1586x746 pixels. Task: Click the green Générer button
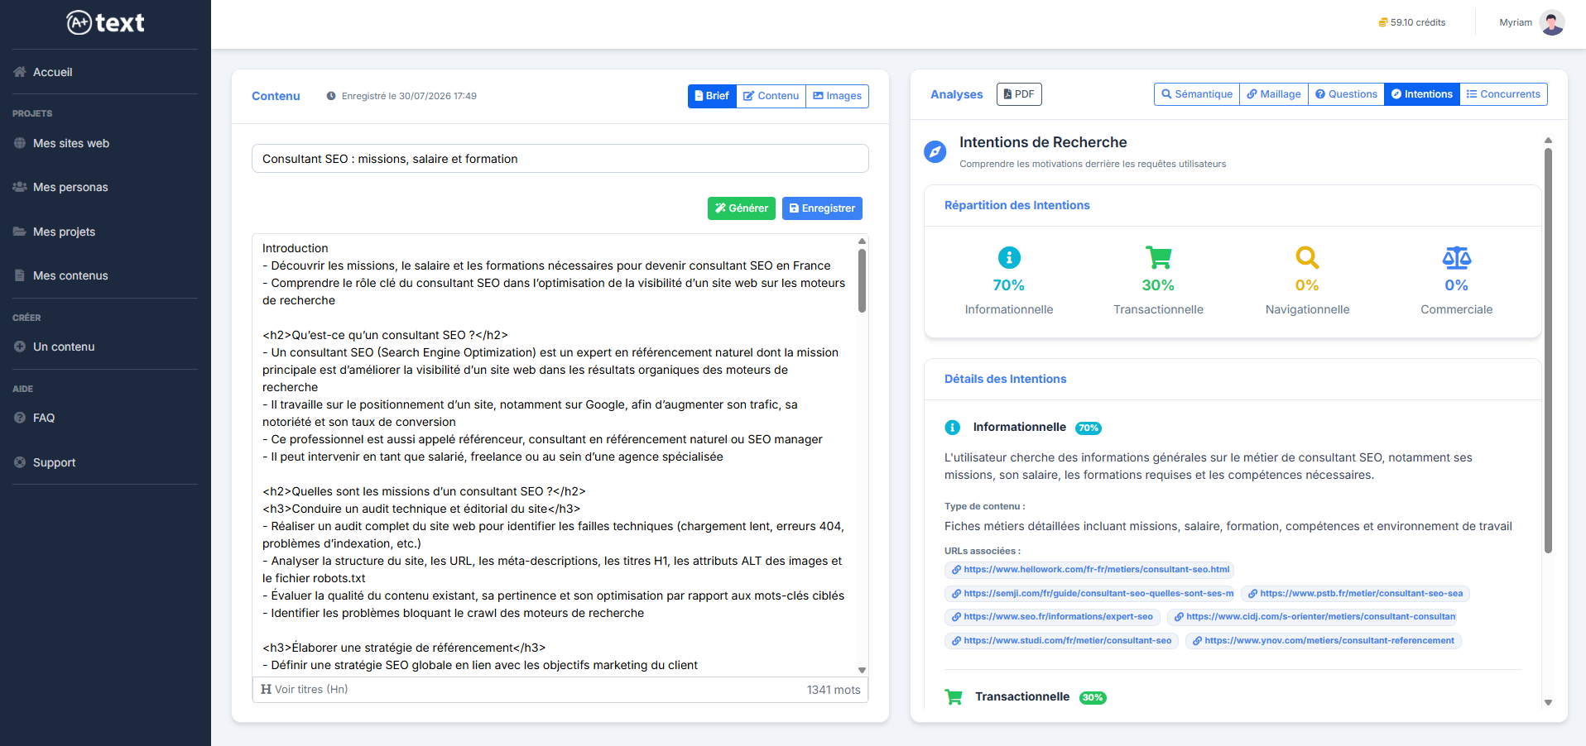point(742,208)
